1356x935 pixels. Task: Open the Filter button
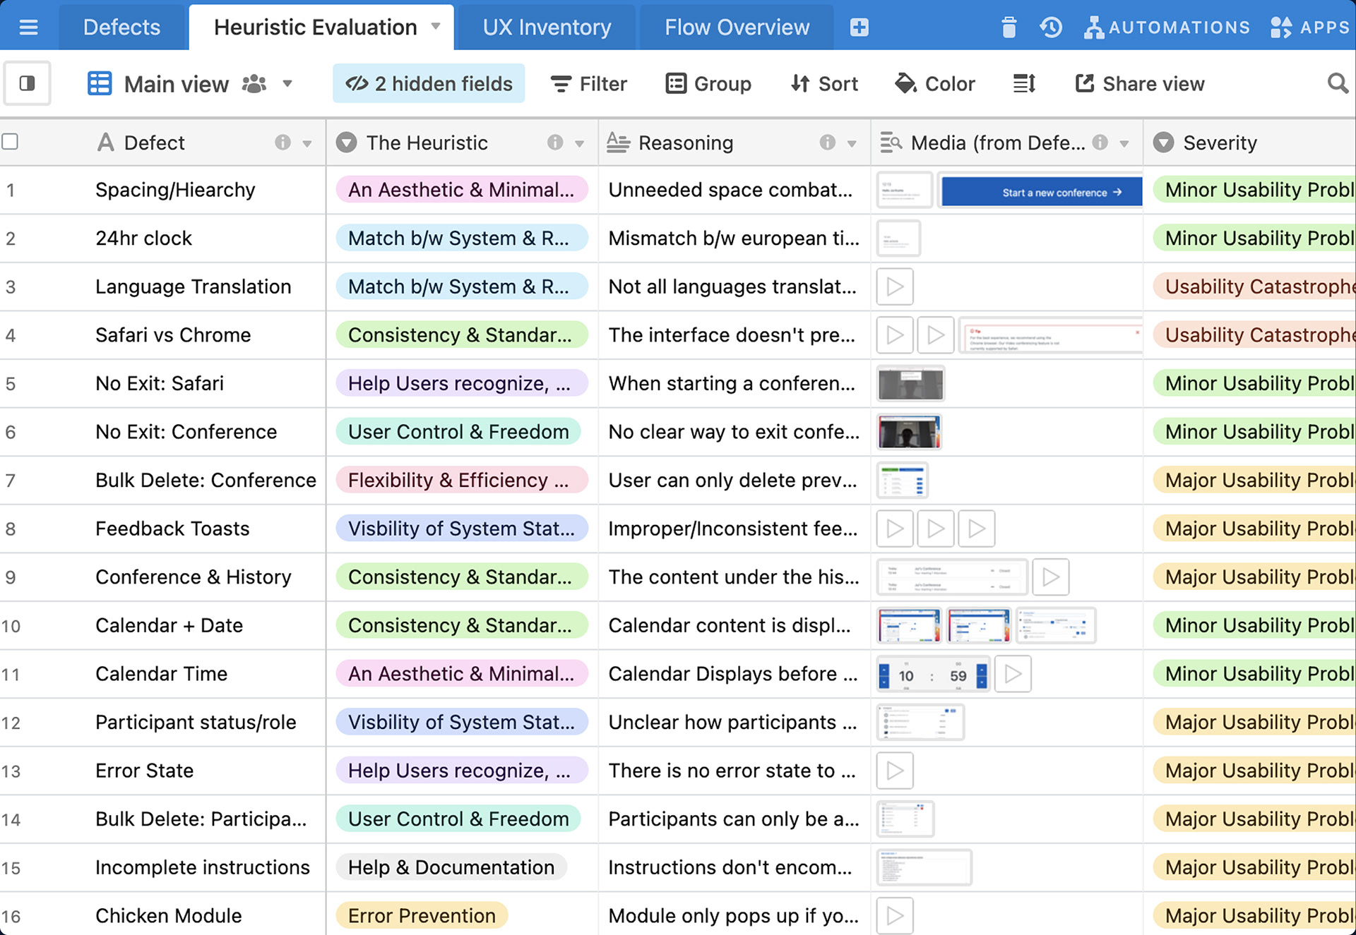click(x=588, y=83)
